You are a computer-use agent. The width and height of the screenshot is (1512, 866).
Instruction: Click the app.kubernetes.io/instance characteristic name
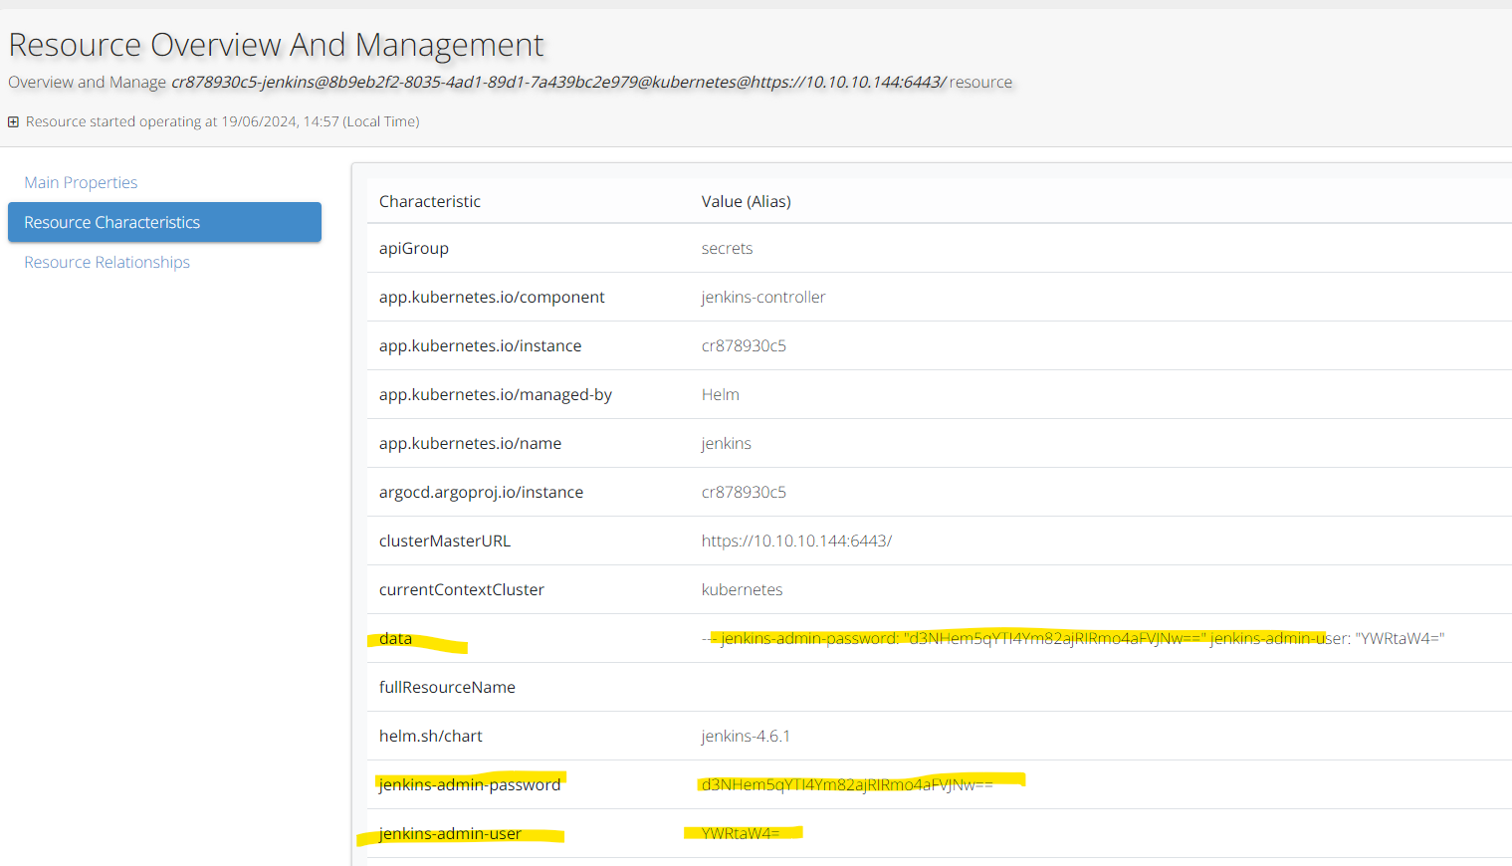(x=480, y=346)
